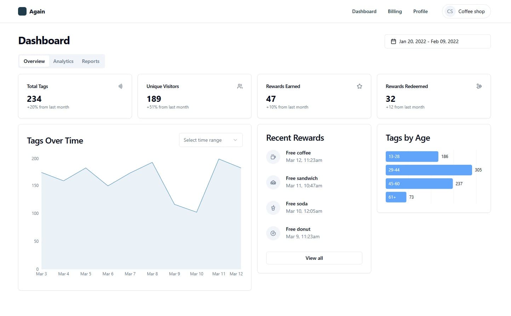
Task: Open the Select time range dropdown
Action: coord(211,140)
